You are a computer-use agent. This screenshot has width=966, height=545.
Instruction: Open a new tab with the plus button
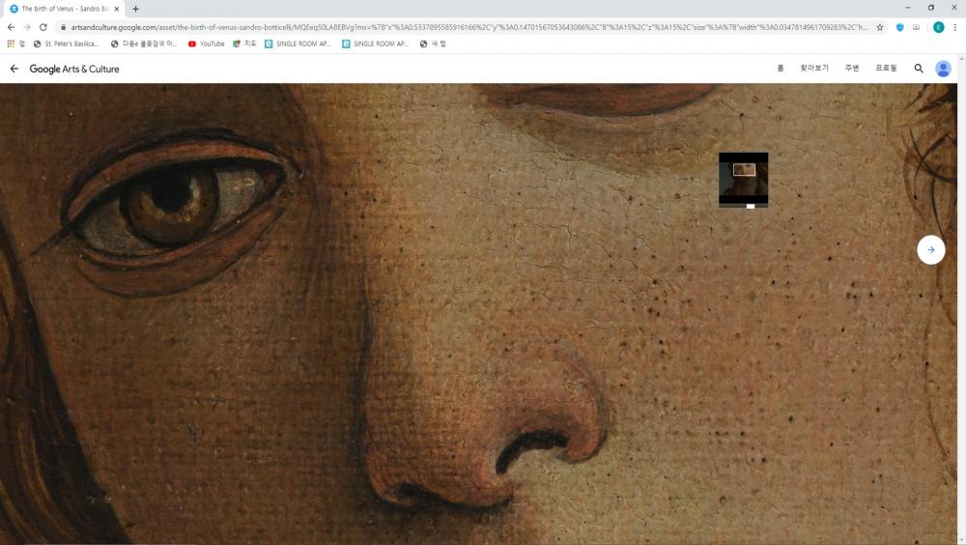(135, 9)
